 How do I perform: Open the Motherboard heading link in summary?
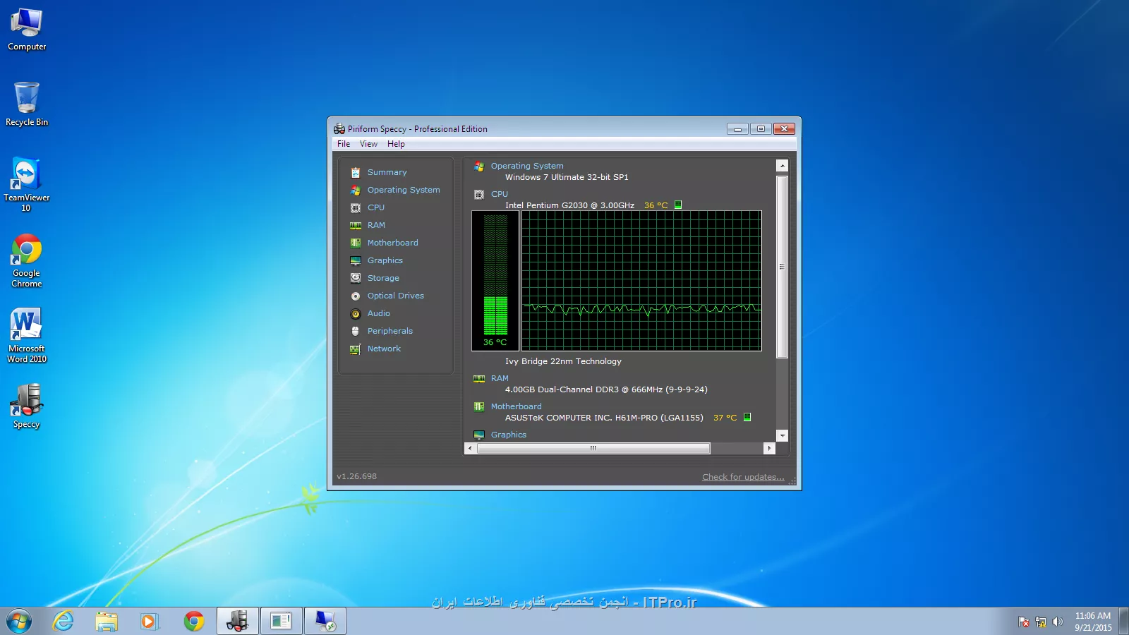(517, 406)
